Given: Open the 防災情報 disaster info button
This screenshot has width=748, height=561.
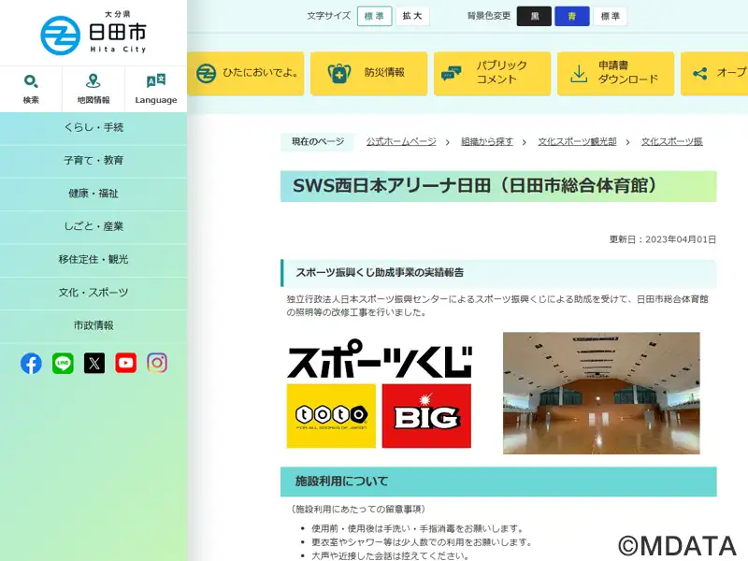Looking at the screenshot, I should (368, 74).
